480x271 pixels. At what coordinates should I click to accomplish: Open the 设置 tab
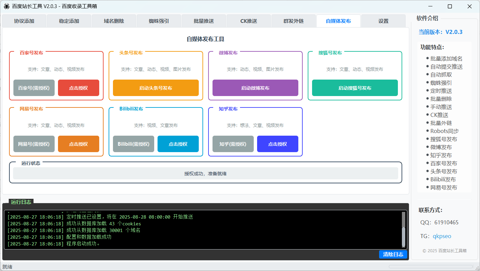pyautogui.click(x=383, y=21)
